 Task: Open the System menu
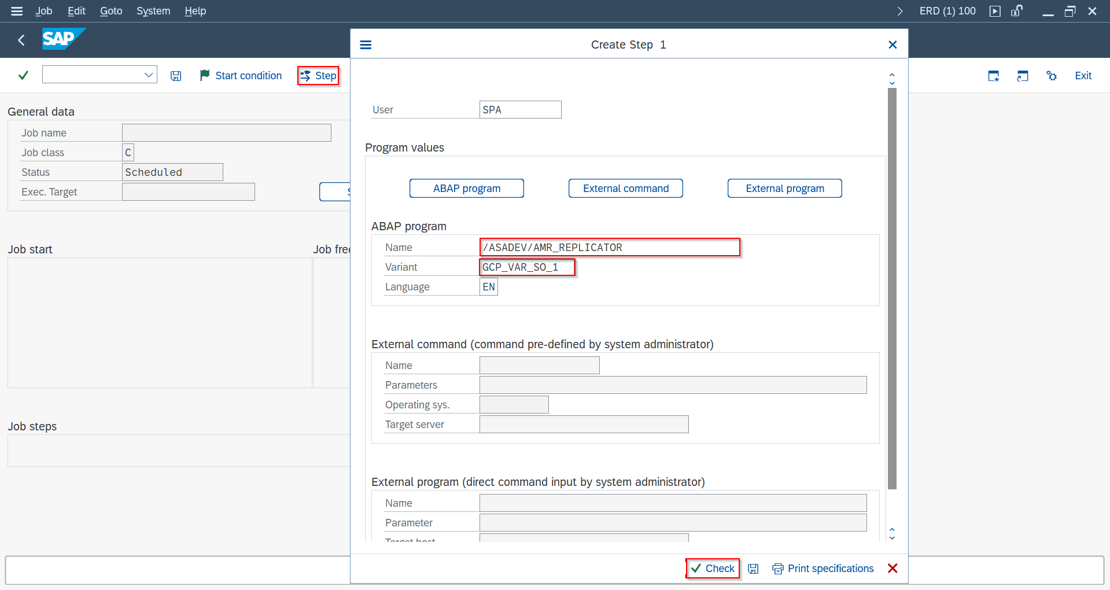tap(153, 11)
